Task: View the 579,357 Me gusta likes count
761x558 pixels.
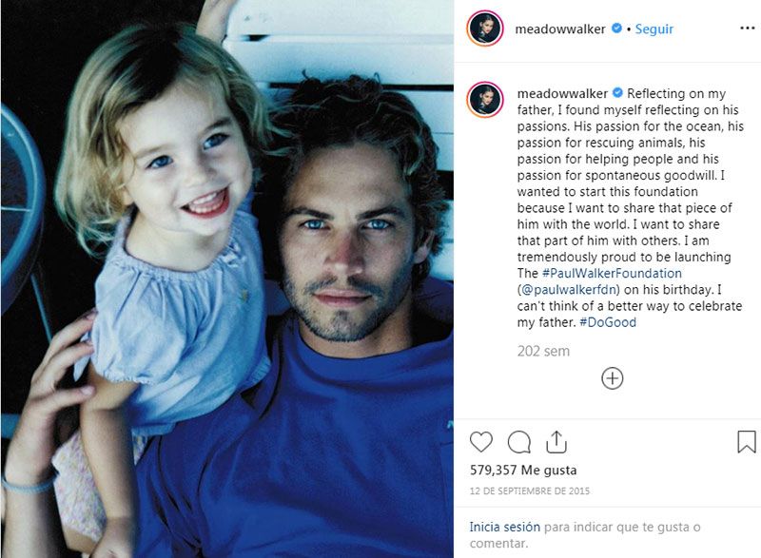Action: pos(523,470)
